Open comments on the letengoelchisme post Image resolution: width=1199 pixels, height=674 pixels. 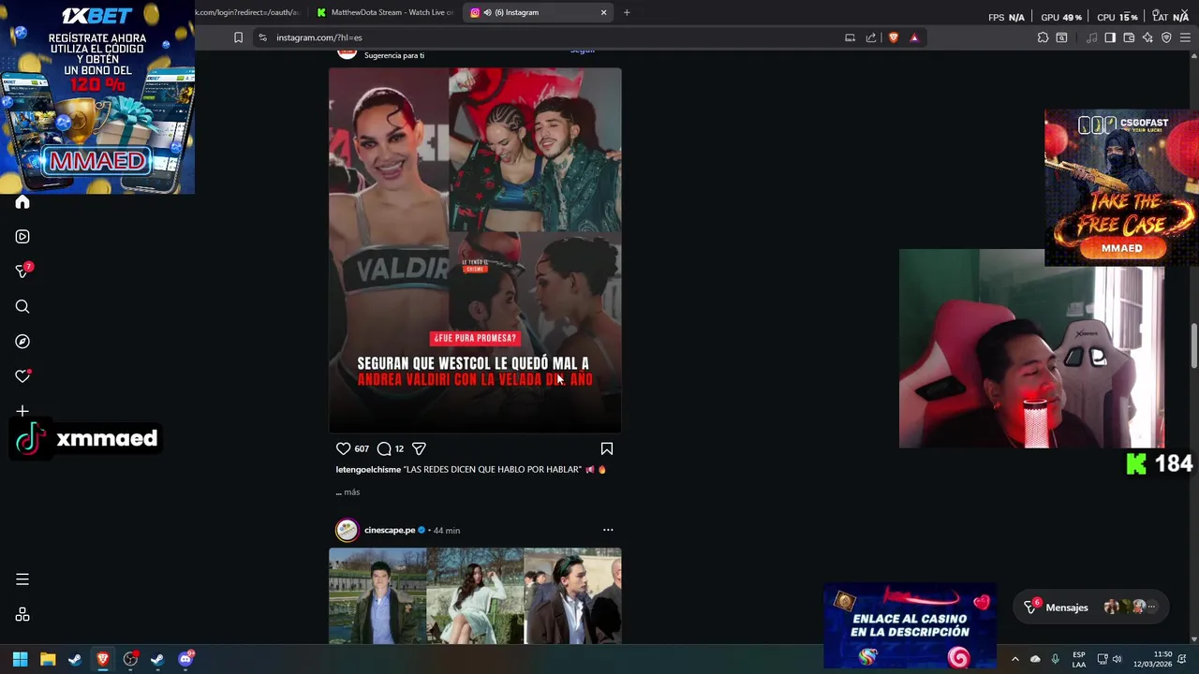[x=384, y=448]
